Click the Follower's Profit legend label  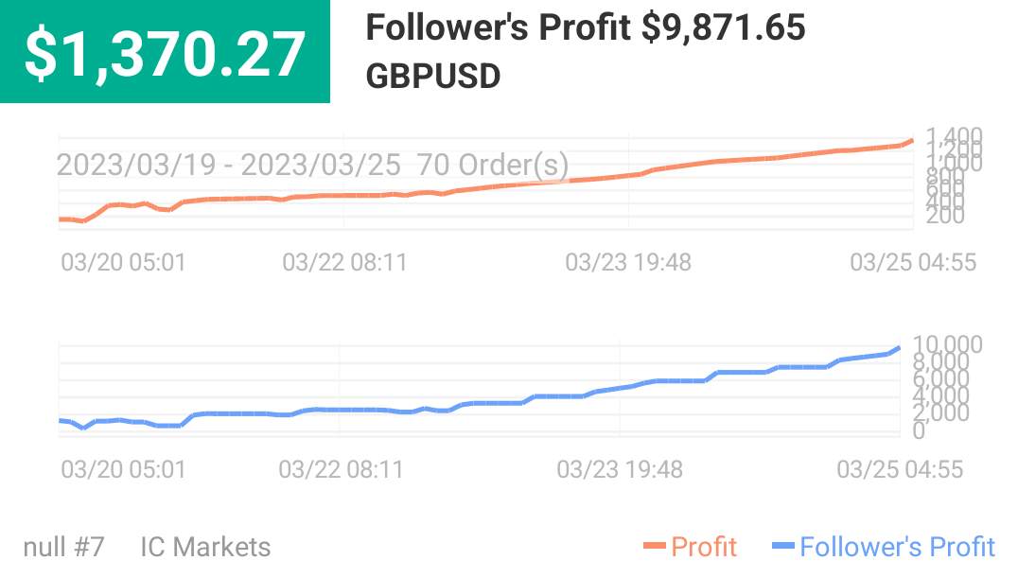[897, 547]
